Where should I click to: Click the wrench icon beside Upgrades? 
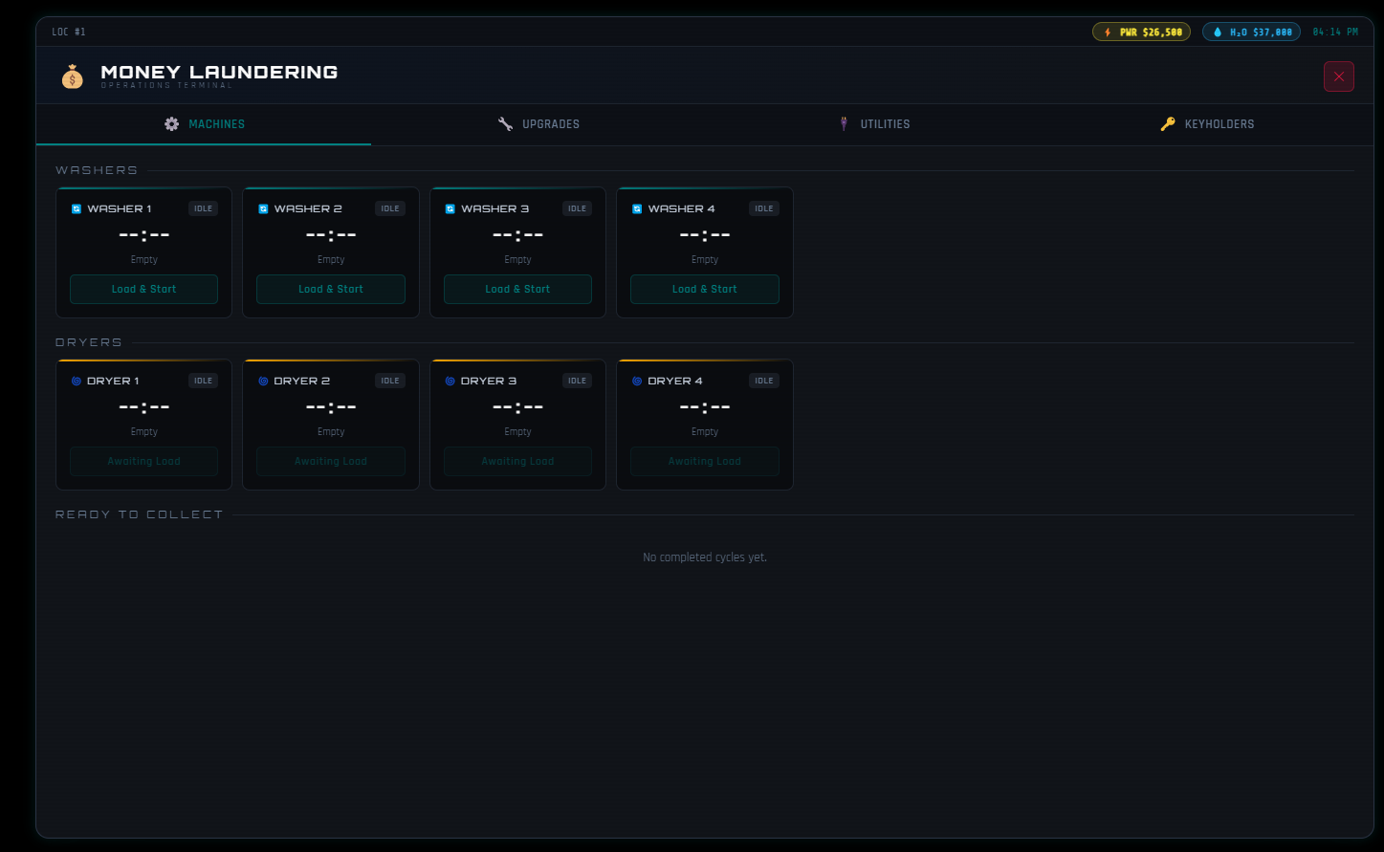tap(505, 124)
